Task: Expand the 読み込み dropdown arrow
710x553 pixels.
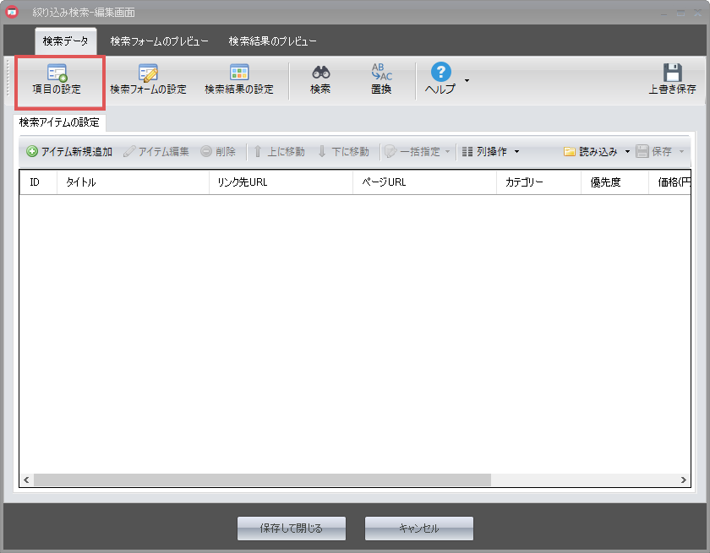Action: click(x=627, y=152)
